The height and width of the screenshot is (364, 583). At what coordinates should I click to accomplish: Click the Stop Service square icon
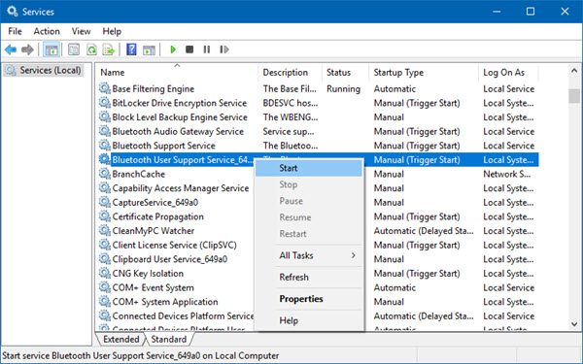pos(189,50)
